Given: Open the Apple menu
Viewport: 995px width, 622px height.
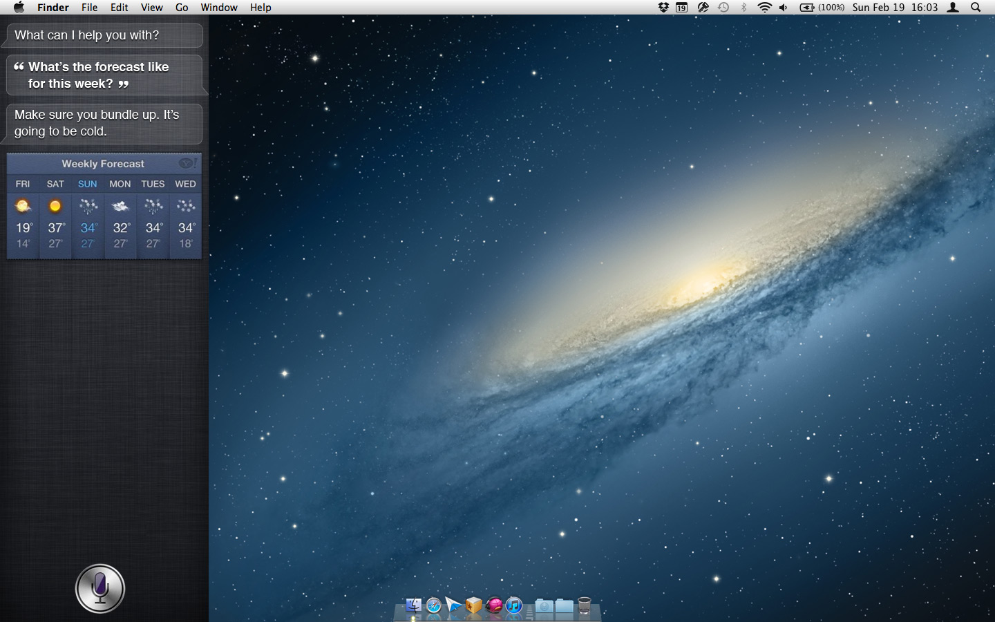Looking at the screenshot, I should point(19,8).
